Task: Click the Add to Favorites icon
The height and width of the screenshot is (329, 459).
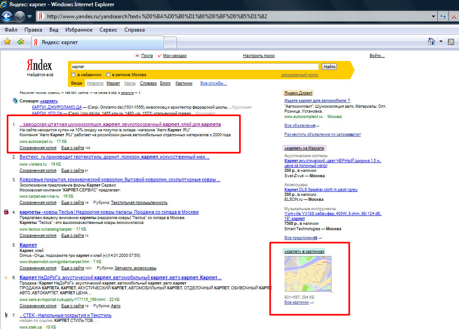Action: (20, 42)
